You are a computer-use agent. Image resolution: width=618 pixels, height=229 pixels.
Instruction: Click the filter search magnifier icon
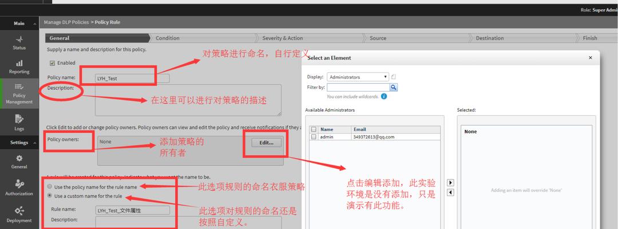pyautogui.click(x=393, y=87)
